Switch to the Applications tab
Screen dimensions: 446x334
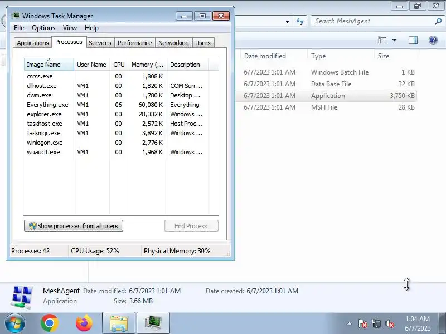[33, 43]
